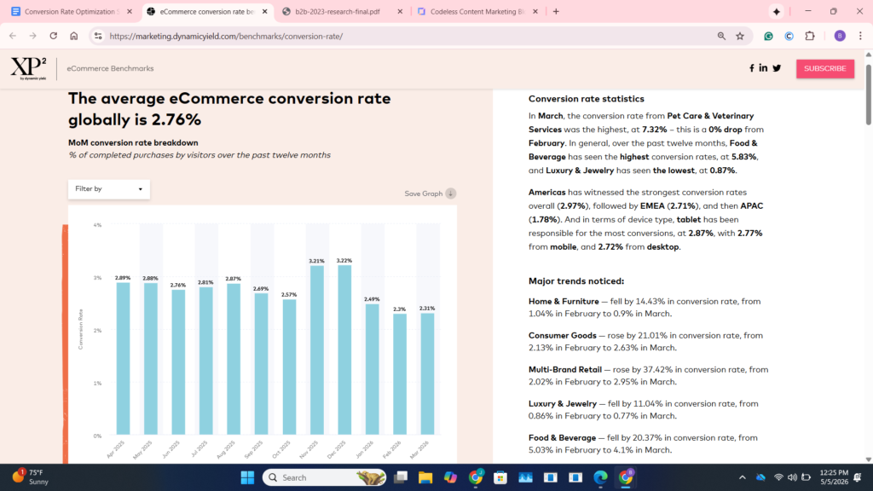
Task: Click the XP² logo
Action: tap(28, 68)
